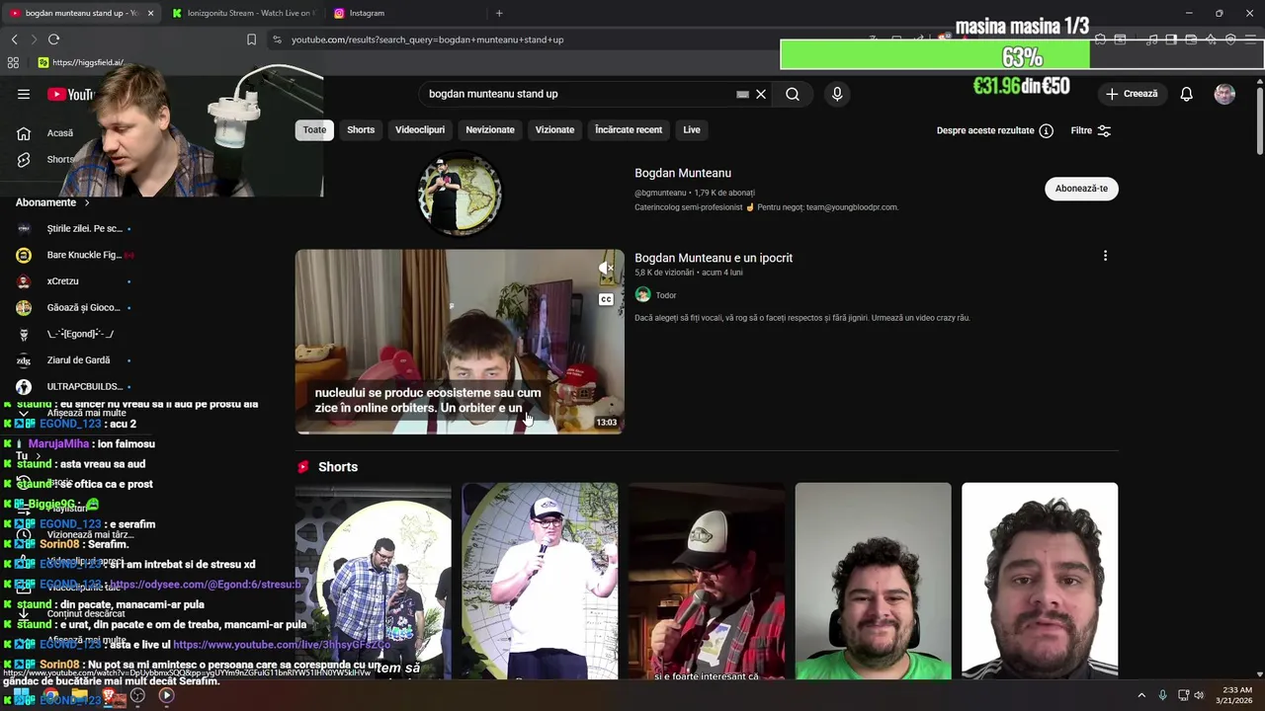Open the on-screen keyboard in search box
Screen dimensions: 1265x711
click(x=742, y=94)
